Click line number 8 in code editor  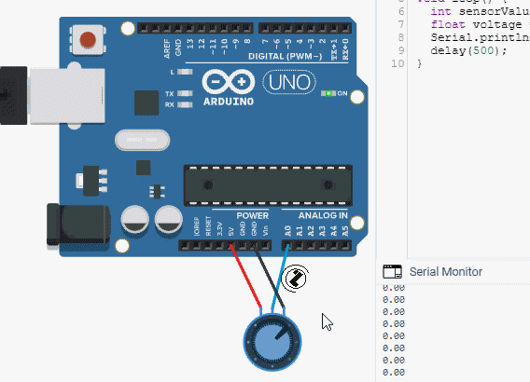tap(401, 37)
